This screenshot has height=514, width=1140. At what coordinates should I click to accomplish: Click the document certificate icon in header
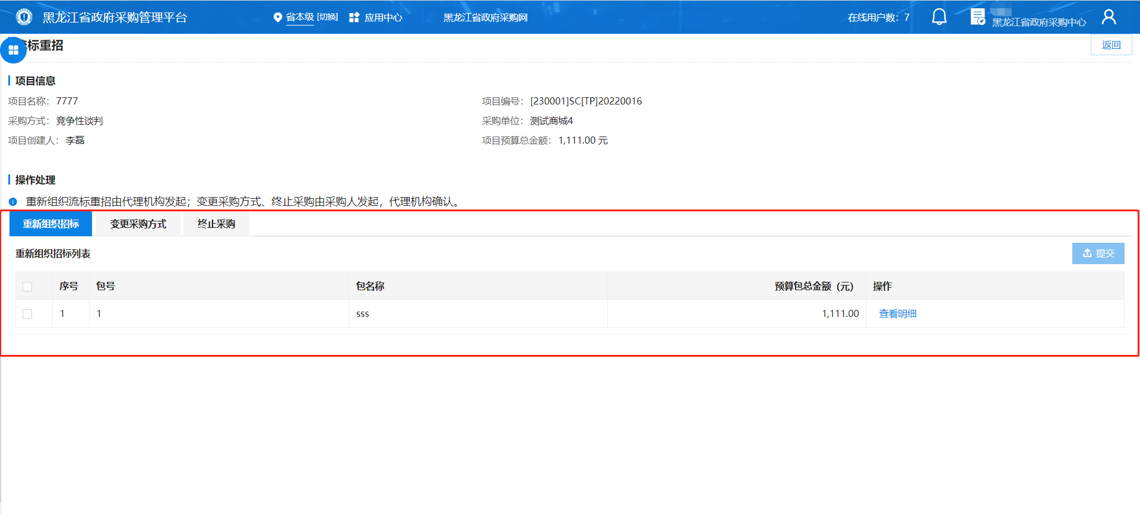[x=977, y=17]
